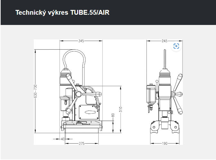Image resolution: width=216 pixels, height=160 pixels.
Task: Click the 80 height dimension label
Action: click(x=113, y=115)
